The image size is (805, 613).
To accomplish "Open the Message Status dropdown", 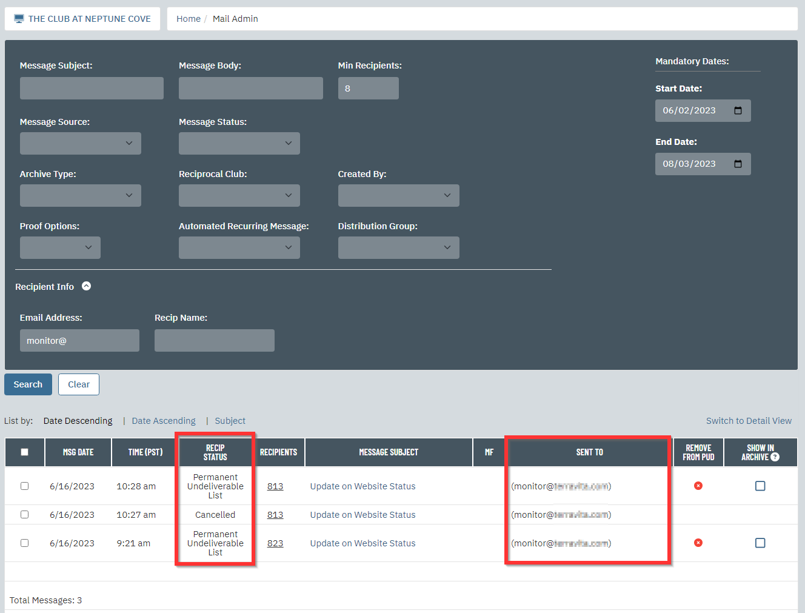I will click(x=239, y=143).
